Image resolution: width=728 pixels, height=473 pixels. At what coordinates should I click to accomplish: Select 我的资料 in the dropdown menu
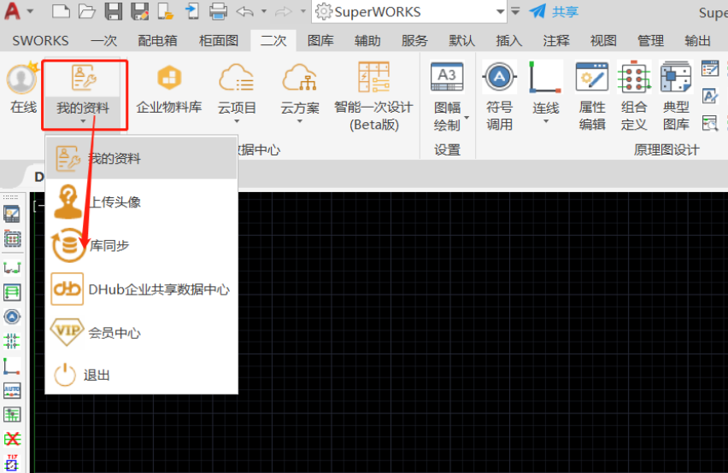[142, 158]
